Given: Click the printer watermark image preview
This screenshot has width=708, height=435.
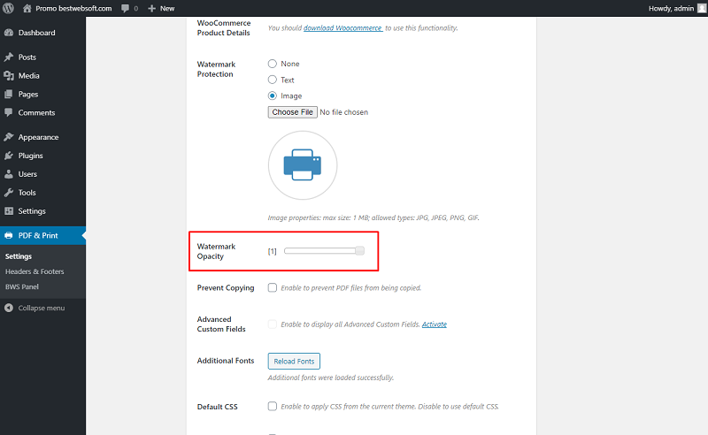Looking at the screenshot, I should (x=303, y=165).
